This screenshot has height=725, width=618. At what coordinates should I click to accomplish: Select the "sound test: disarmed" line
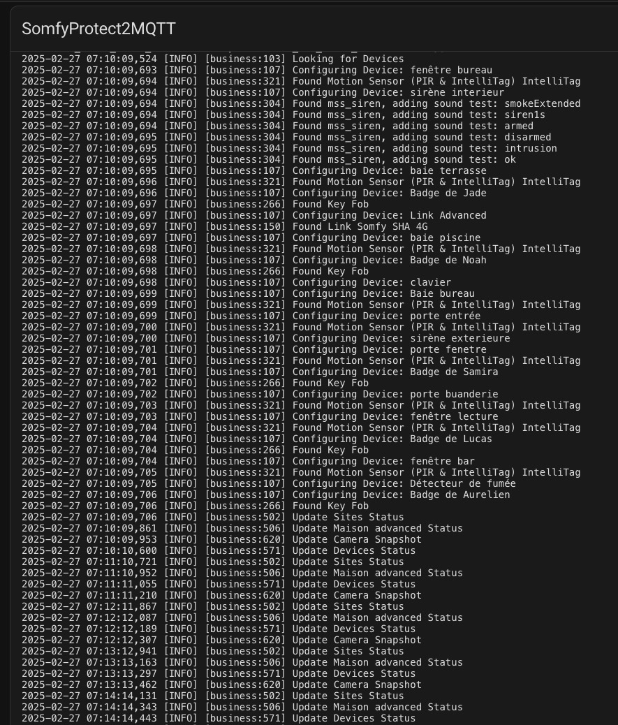286,138
